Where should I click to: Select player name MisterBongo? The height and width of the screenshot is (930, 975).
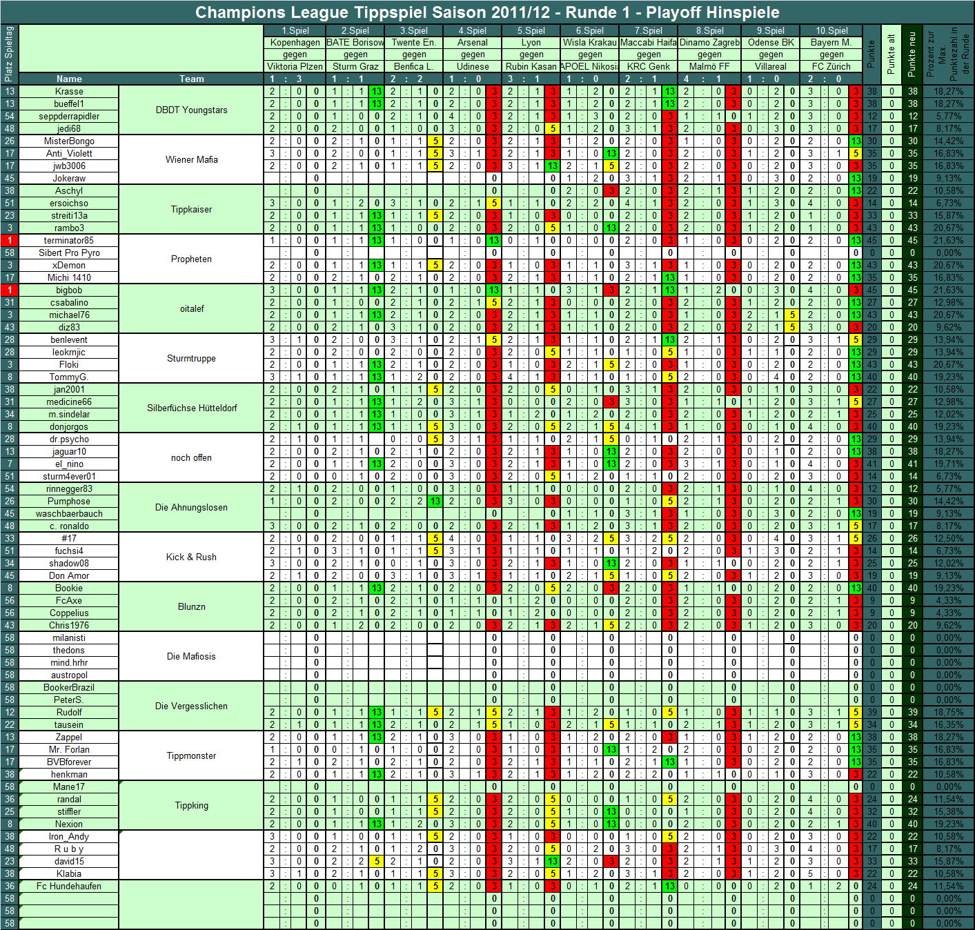click(69, 141)
